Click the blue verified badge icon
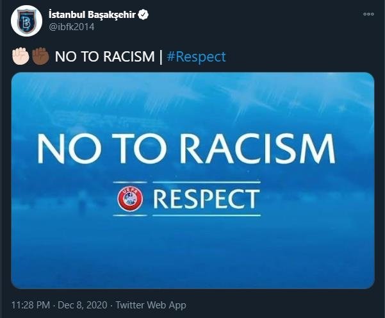Image resolution: width=385 pixels, height=318 pixels. pos(143,15)
